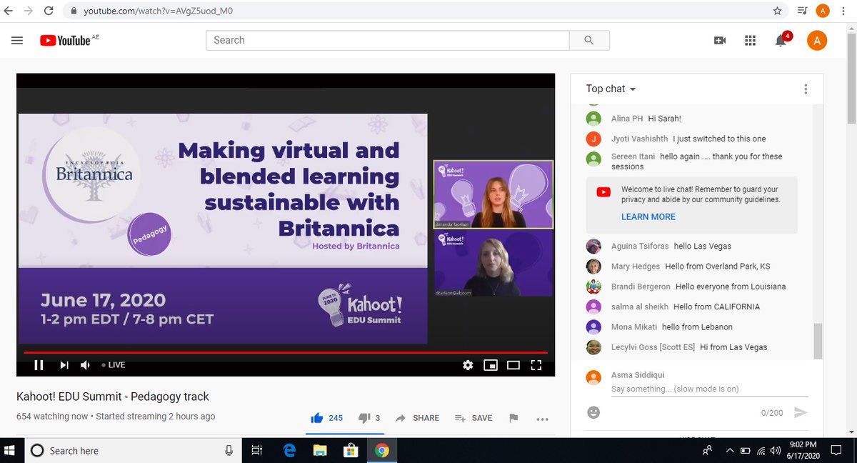Report video with flag icon

coord(513,418)
